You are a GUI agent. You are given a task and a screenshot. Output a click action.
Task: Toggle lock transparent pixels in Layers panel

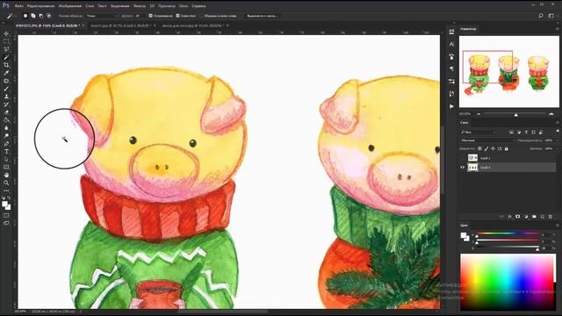click(479, 148)
